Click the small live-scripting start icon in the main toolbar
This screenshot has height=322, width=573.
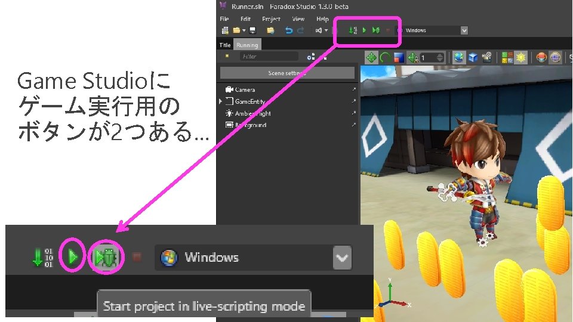375,30
